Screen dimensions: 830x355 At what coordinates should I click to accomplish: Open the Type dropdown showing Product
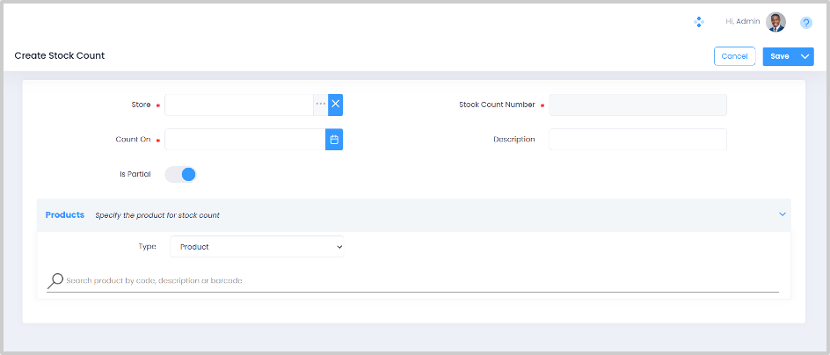point(256,247)
